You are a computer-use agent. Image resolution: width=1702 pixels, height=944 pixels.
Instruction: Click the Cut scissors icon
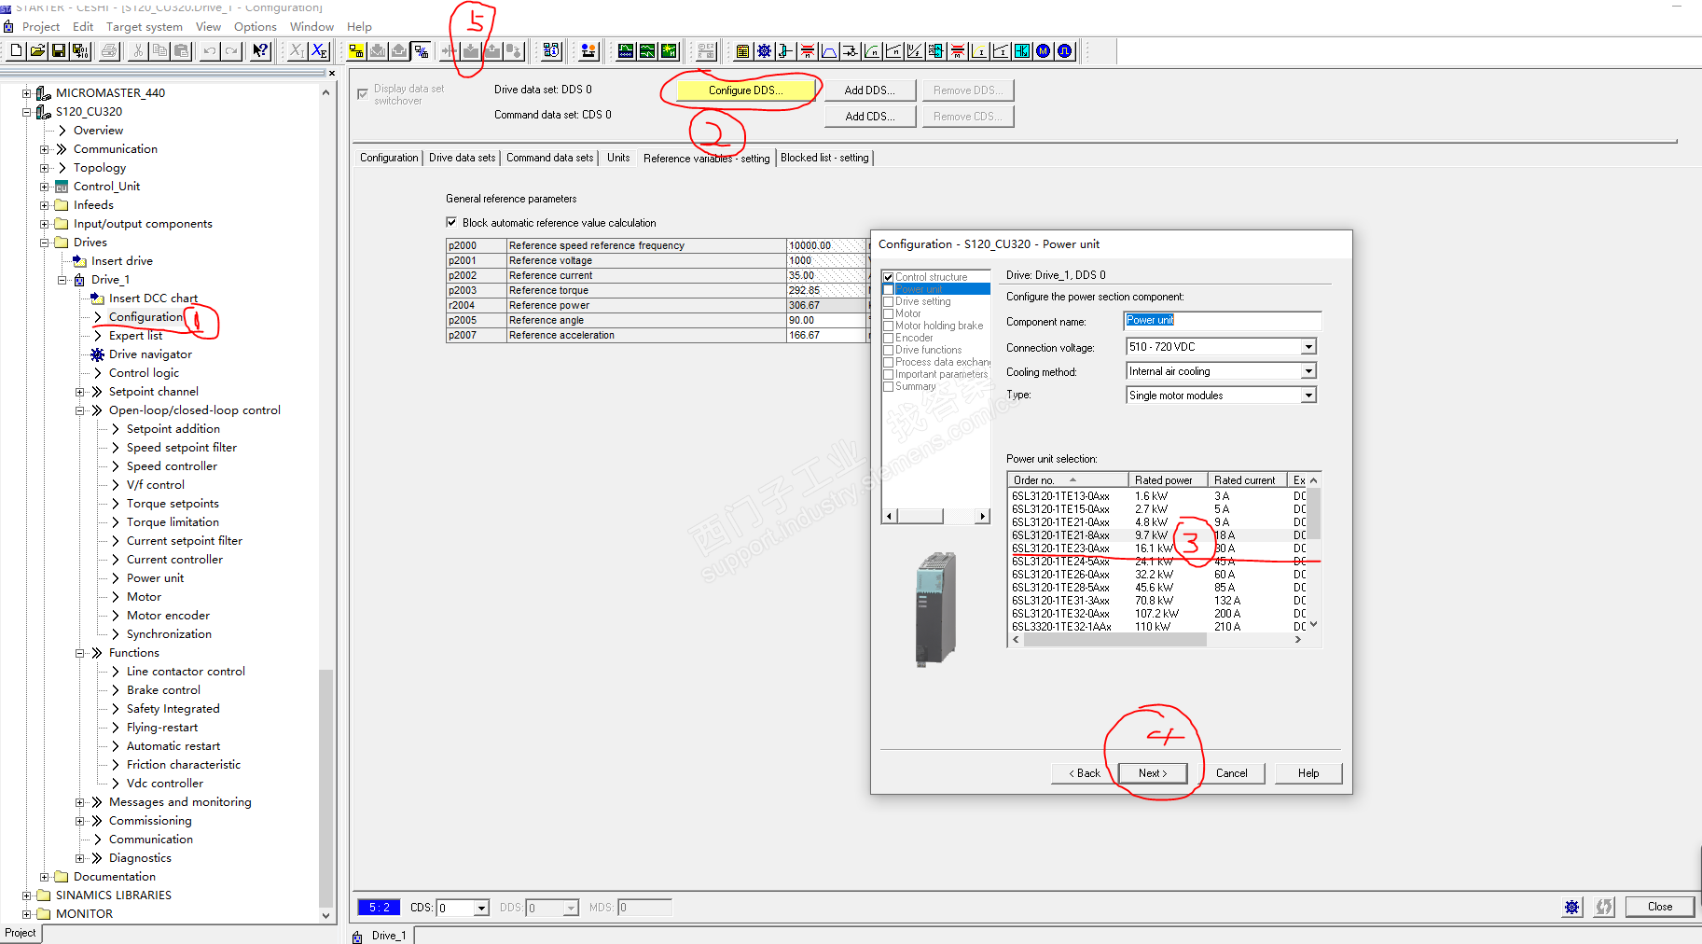[x=138, y=51]
